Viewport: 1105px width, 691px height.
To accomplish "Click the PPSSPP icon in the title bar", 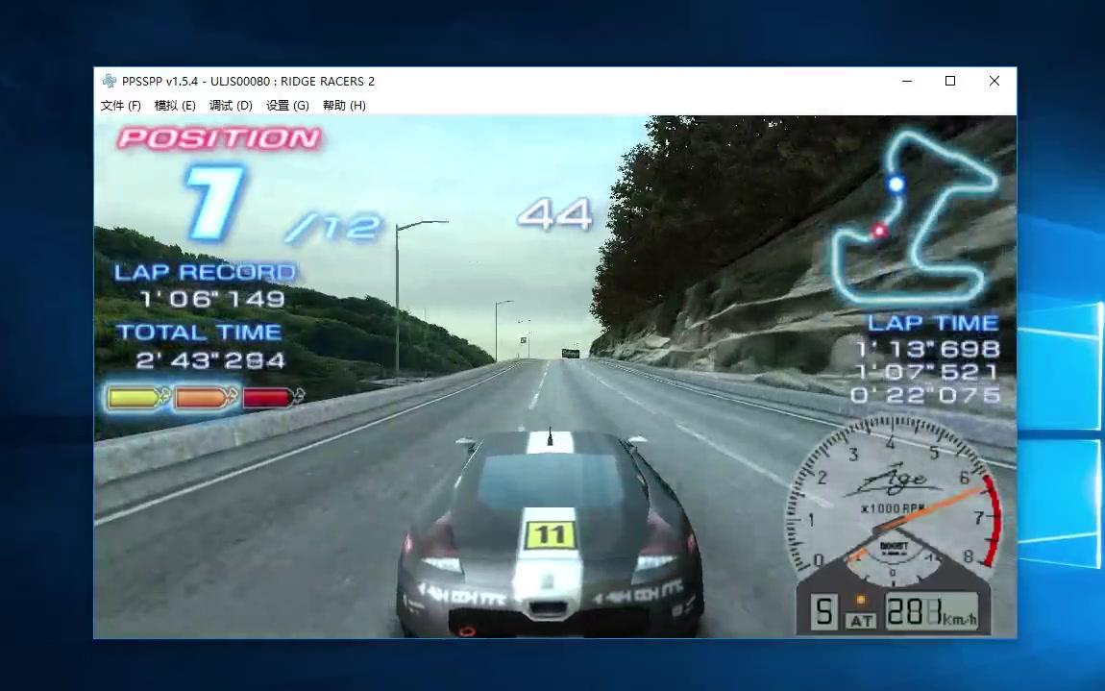I will pos(108,81).
